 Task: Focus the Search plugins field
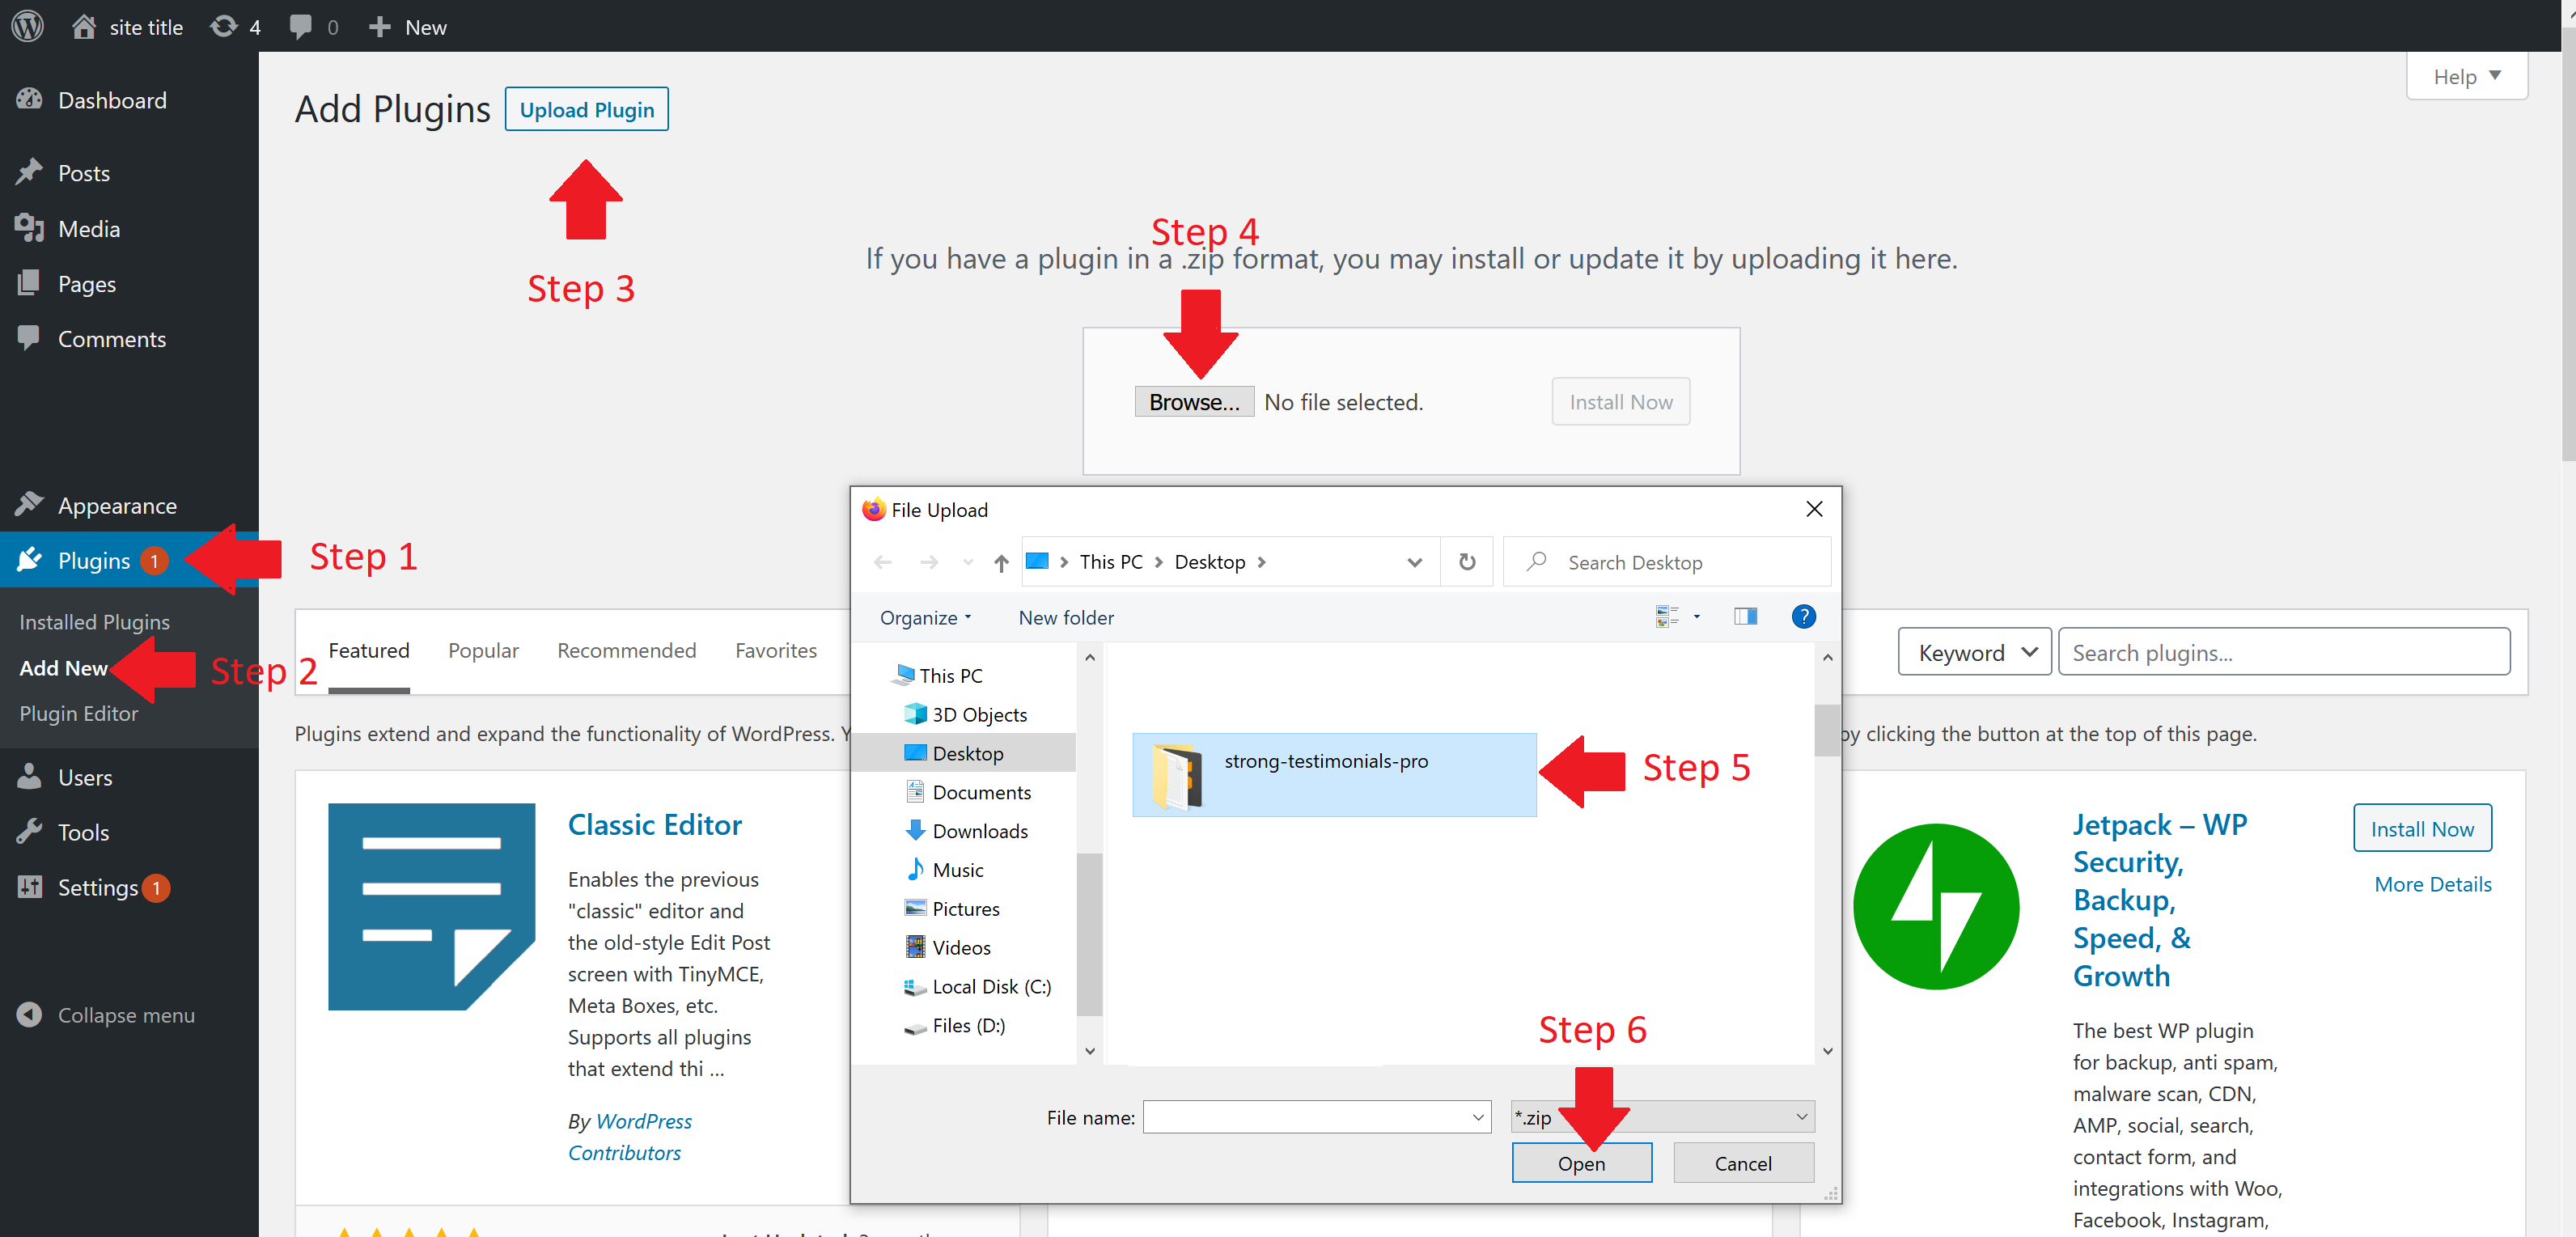click(x=2284, y=652)
